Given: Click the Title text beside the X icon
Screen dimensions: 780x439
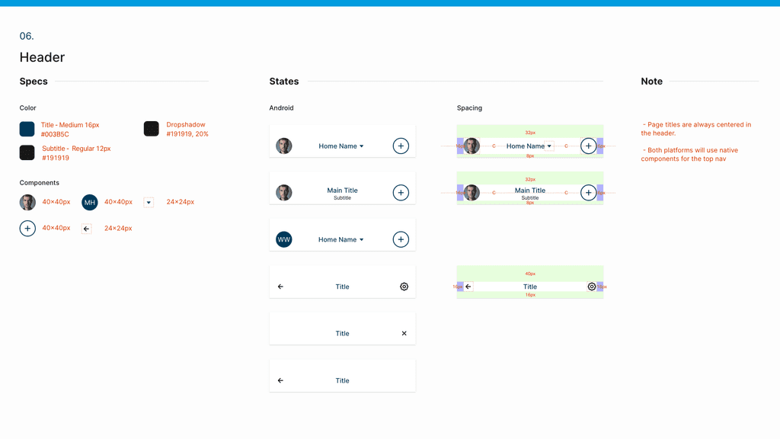Looking at the screenshot, I should click(342, 334).
